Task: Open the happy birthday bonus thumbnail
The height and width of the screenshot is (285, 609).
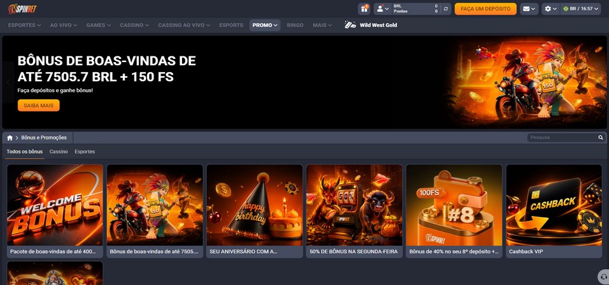Action: point(254,205)
